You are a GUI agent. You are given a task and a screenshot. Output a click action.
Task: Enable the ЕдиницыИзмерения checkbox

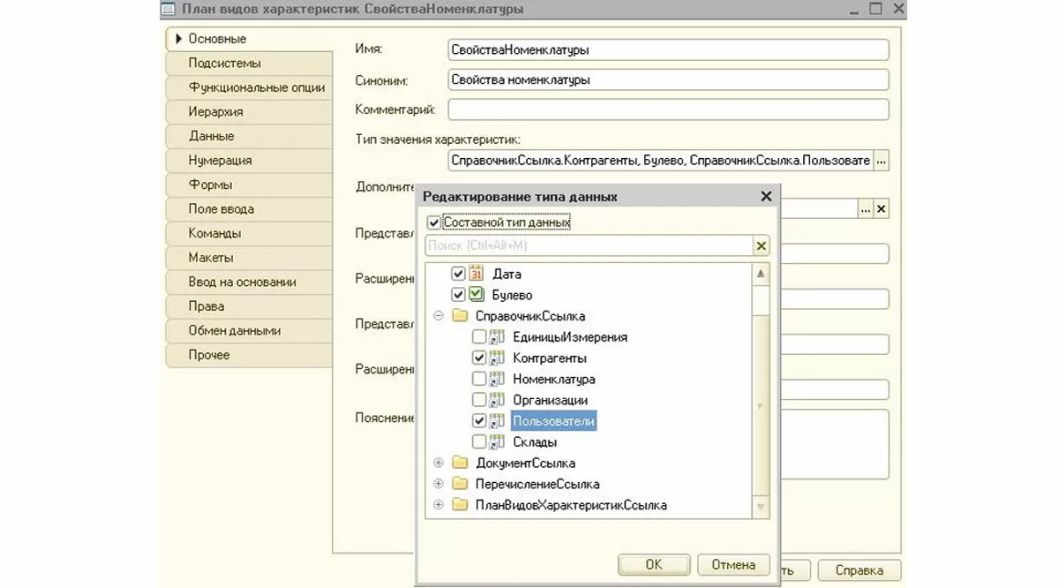pyautogui.click(x=478, y=337)
